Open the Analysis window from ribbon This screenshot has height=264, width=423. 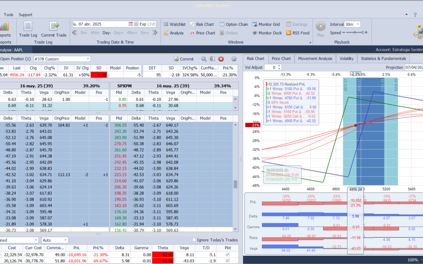pyautogui.click(x=174, y=33)
